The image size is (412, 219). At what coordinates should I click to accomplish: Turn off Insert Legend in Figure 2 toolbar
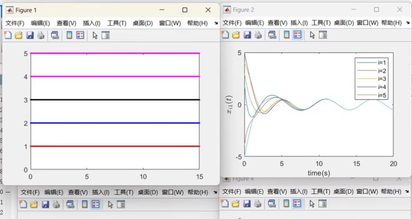(297, 34)
